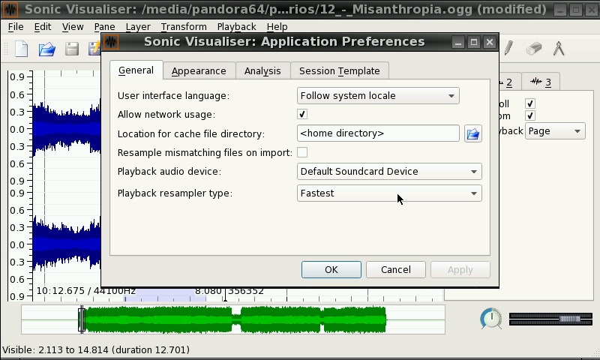Click the grayed-out Apply button

click(x=460, y=270)
